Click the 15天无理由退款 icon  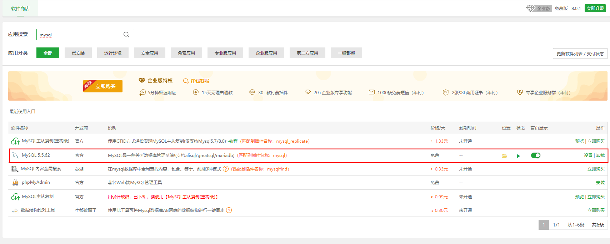click(x=196, y=92)
